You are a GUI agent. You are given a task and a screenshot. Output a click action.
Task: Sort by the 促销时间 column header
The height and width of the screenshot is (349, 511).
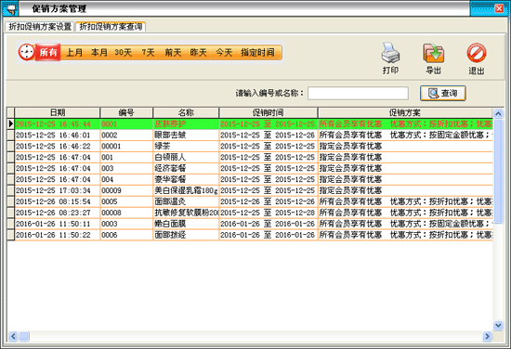[x=269, y=112]
